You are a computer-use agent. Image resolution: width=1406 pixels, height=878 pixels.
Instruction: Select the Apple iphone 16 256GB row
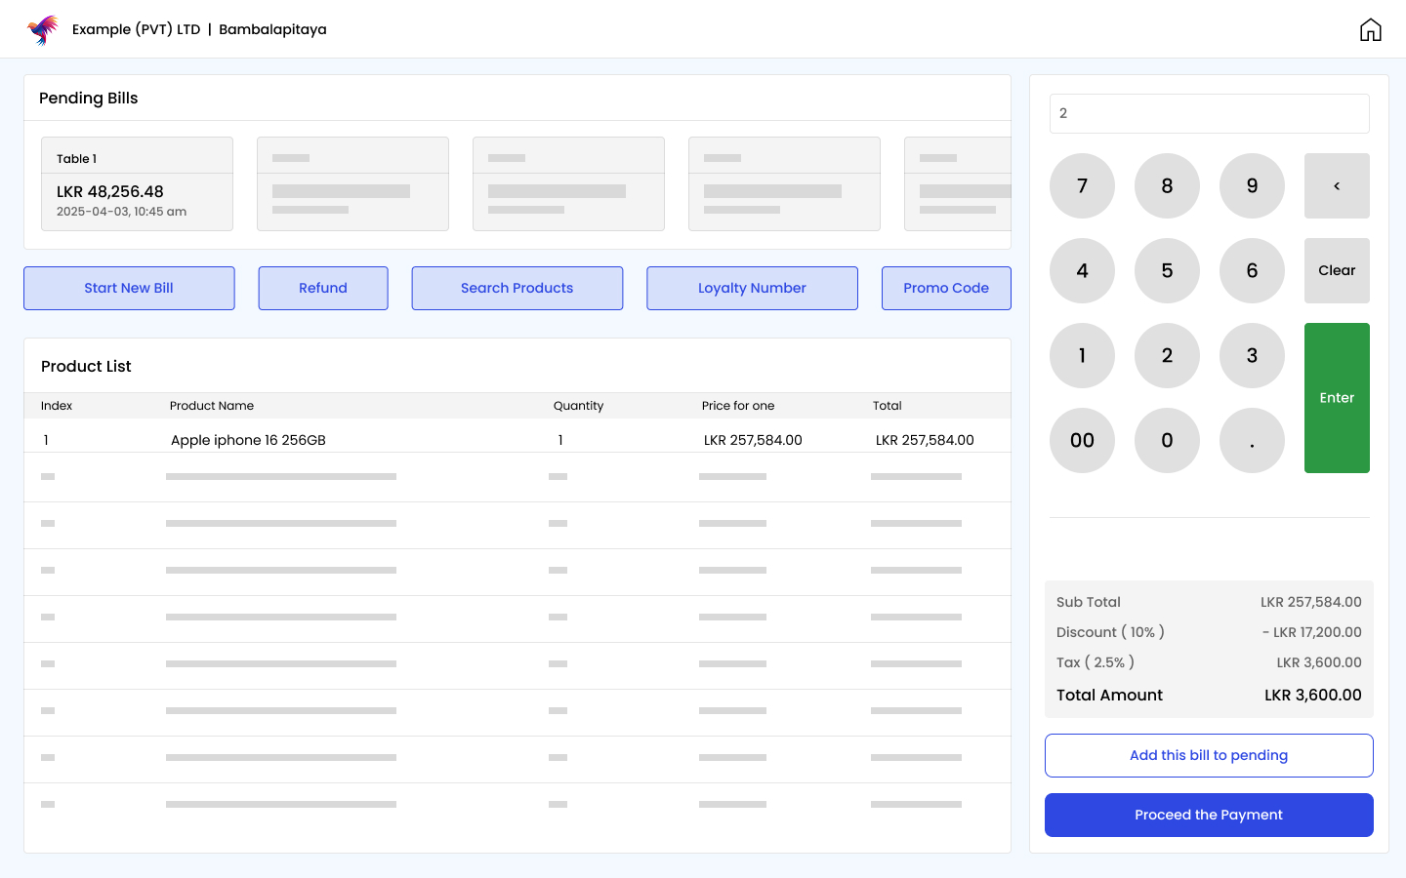pos(517,440)
